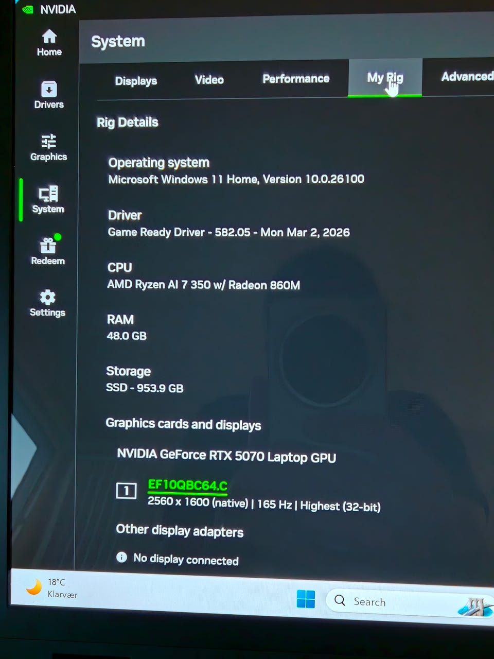Click the CPU label

119,268
